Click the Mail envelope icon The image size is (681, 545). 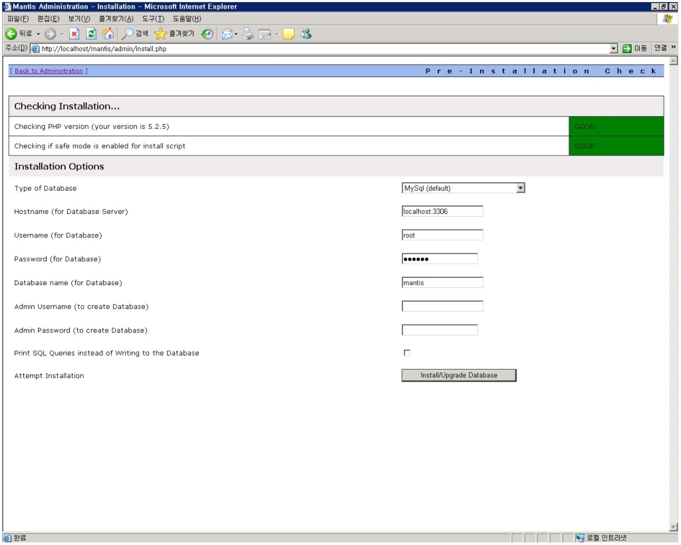(227, 34)
